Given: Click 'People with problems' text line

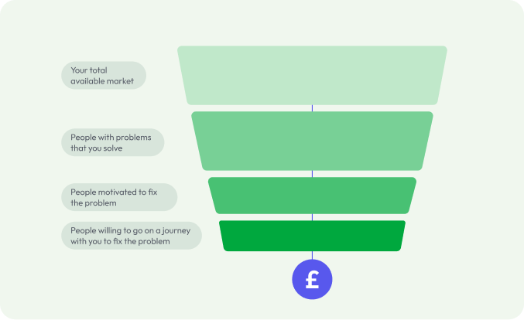Looking at the screenshot, I should pyautogui.click(x=111, y=138).
